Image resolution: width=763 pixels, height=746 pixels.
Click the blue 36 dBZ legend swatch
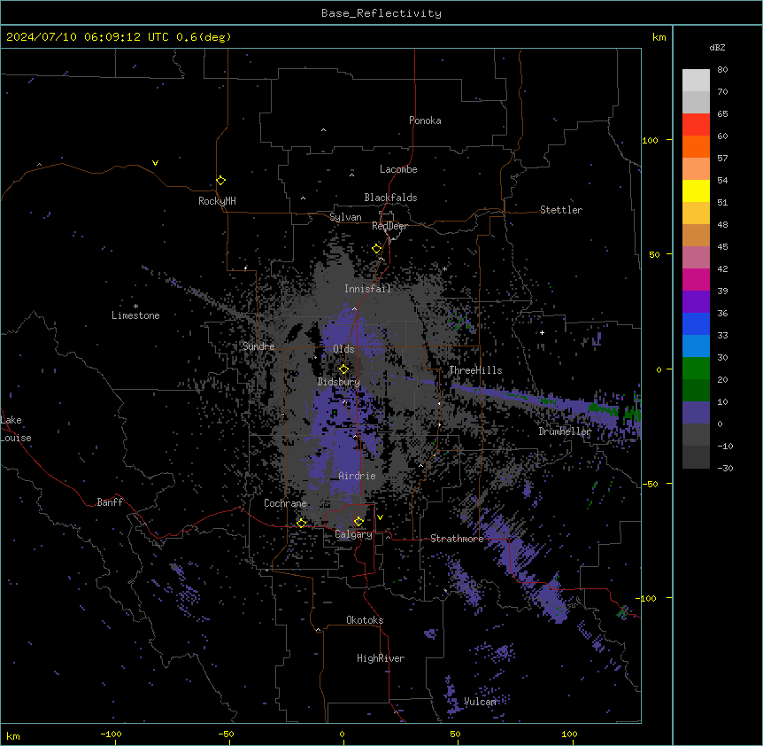[x=696, y=323]
